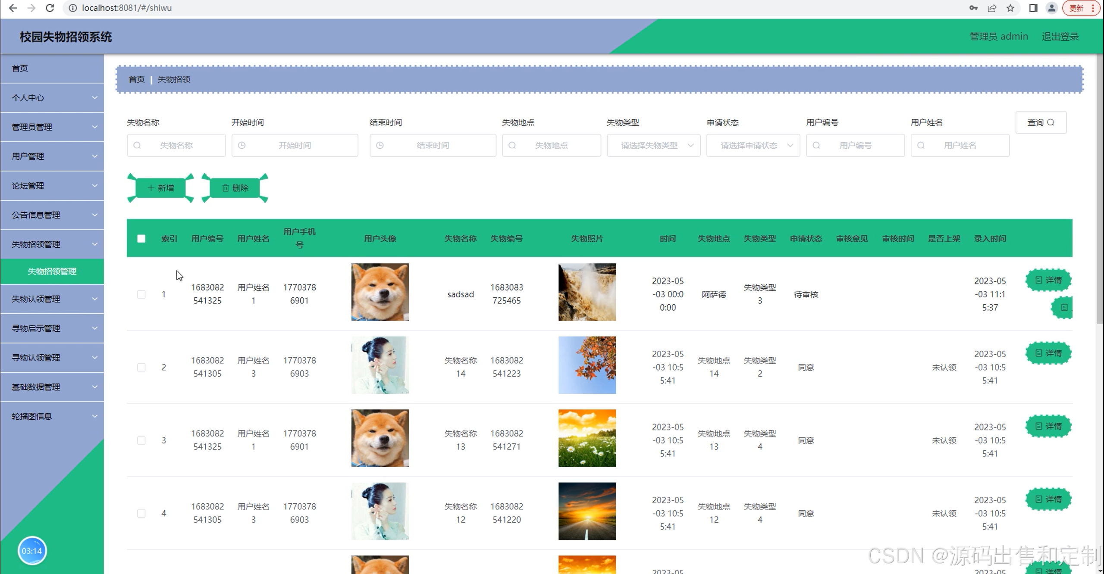This screenshot has width=1104, height=574.
Task: Click the share page icon in address bar
Action: pyautogui.click(x=992, y=8)
